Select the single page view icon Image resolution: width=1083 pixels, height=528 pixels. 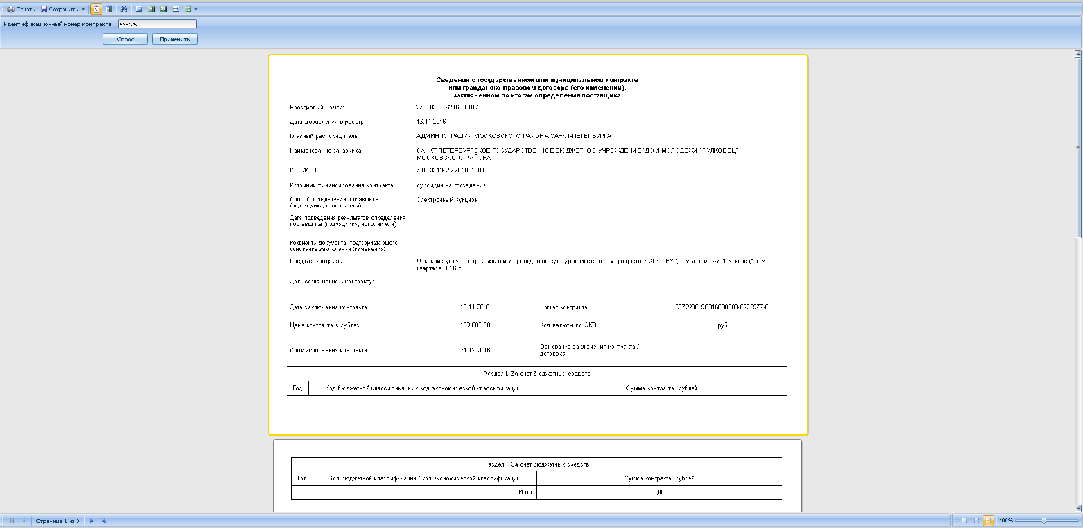pyautogui.click(x=151, y=9)
